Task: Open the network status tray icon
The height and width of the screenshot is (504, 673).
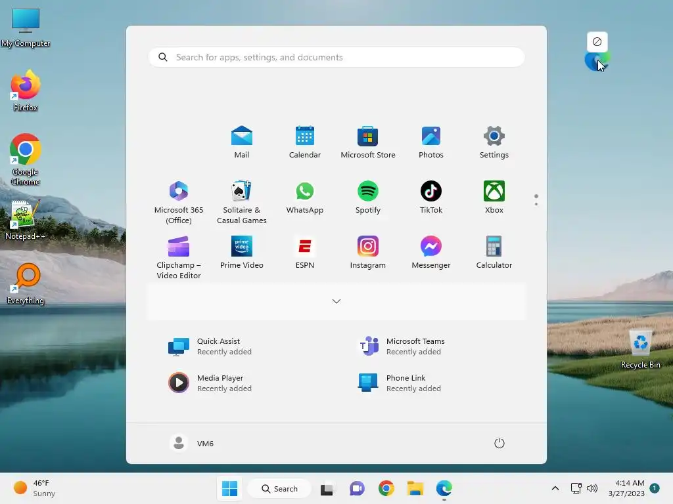Action: click(576, 488)
